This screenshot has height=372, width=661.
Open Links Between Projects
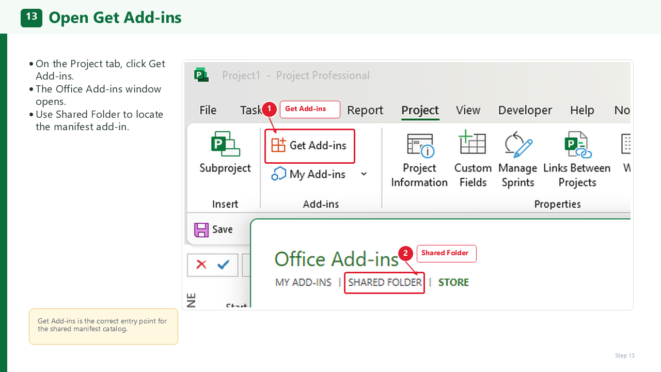577,160
